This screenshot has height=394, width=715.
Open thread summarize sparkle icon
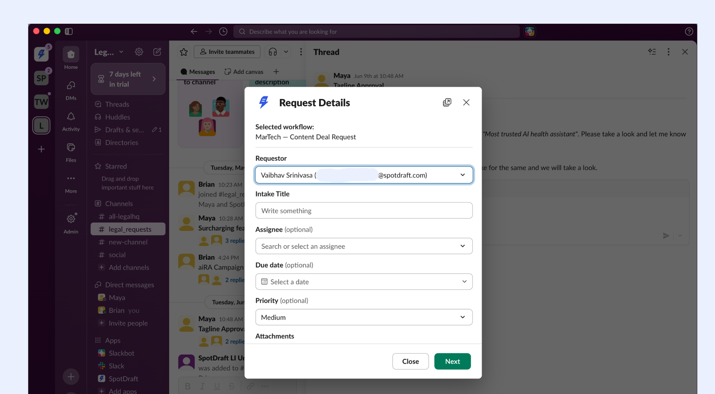click(652, 52)
